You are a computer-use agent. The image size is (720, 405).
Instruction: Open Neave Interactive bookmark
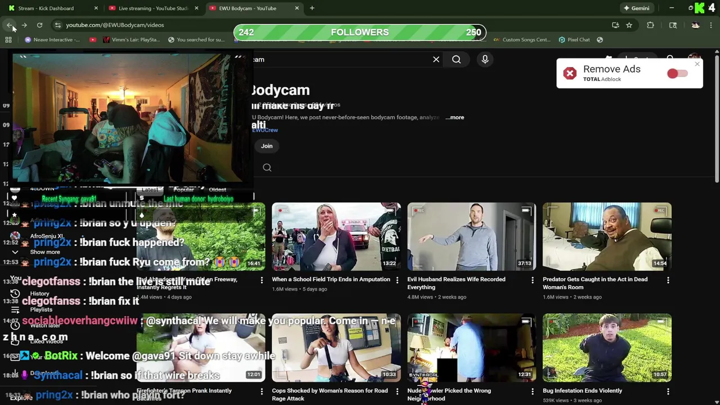(52, 39)
